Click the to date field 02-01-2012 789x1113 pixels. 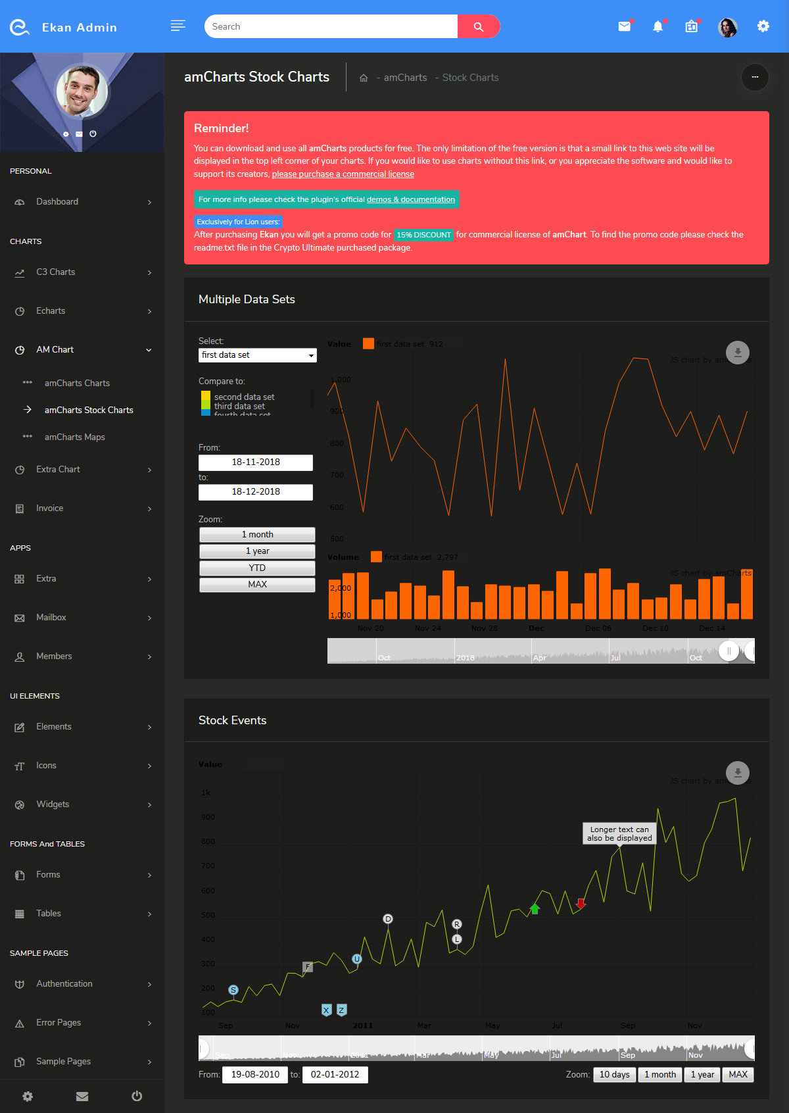[x=335, y=1075]
